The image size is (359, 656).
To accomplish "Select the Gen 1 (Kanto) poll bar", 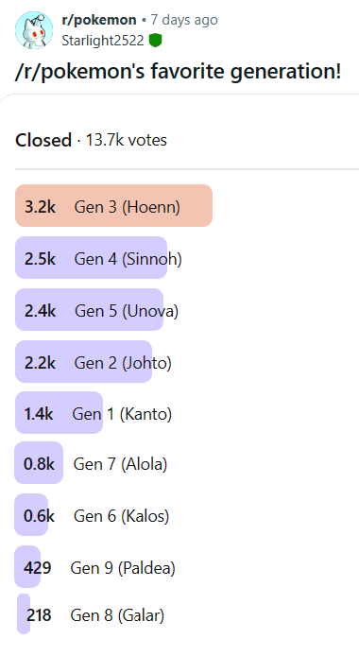I will pos(94,412).
